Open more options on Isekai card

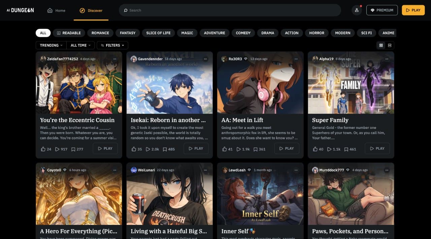[x=205, y=59]
